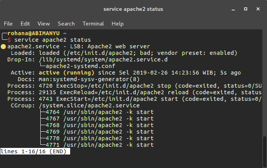Click the pager status 'lines 1-16/16 (END)'
This screenshot has height=168, width=267.
pos(35,151)
